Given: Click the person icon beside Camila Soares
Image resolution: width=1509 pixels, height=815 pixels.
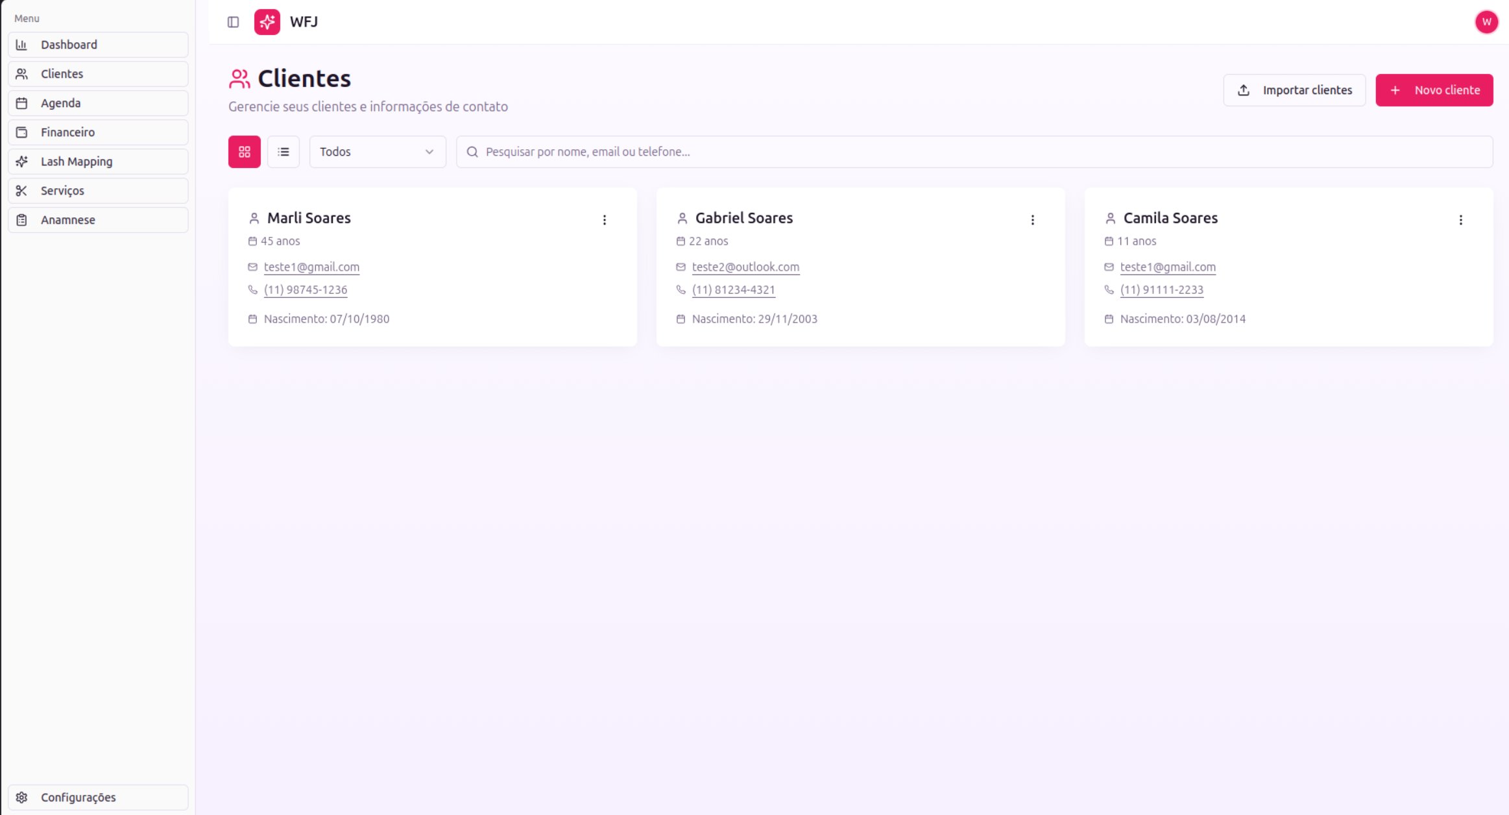Looking at the screenshot, I should pos(1111,219).
